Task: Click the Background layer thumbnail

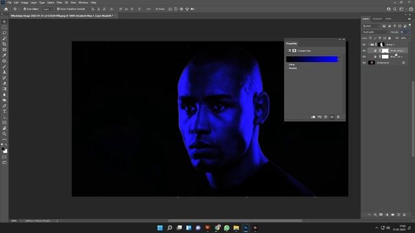Action: (372, 63)
